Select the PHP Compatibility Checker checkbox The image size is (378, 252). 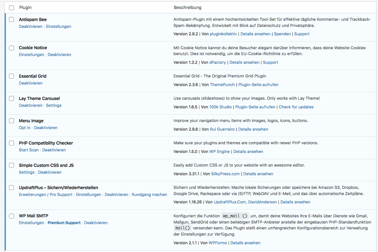(x=11, y=143)
